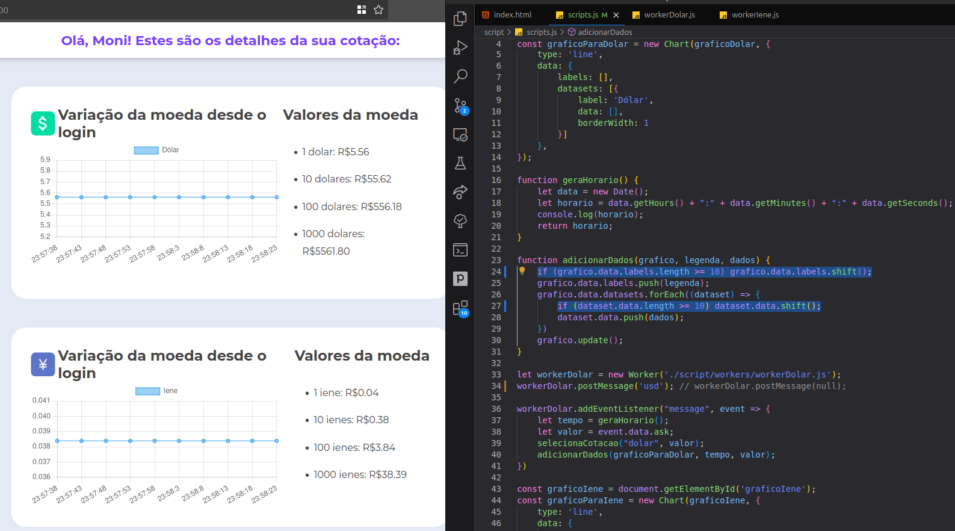The height and width of the screenshot is (531, 955).
Task: Open the Live Share panel
Action: (x=460, y=192)
